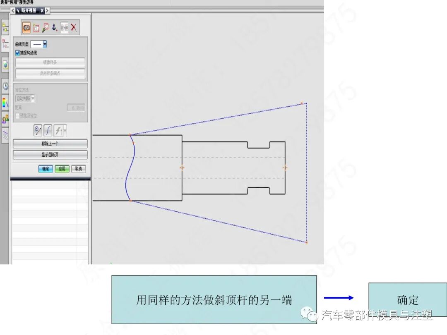Click the red X delete icon
The width and height of the screenshot is (447, 335).
pos(73,27)
